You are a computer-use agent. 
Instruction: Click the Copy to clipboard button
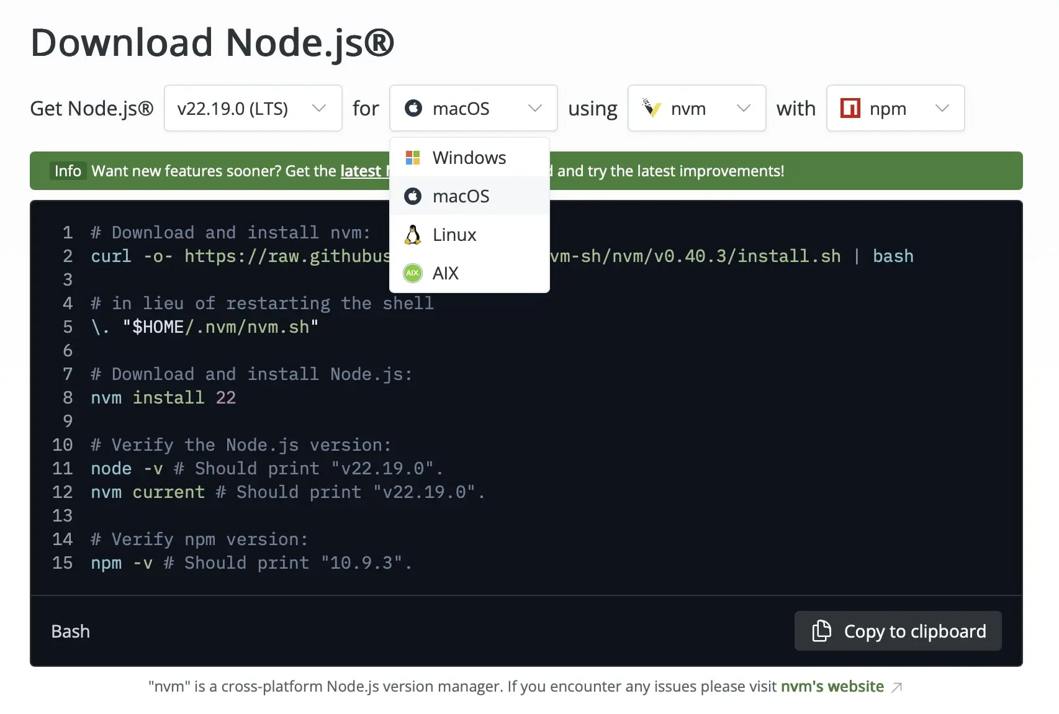(x=898, y=631)
